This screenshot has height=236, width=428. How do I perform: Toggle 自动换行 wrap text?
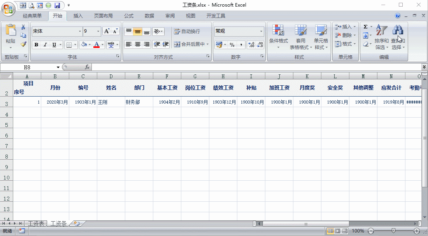(x=187, y=32)
